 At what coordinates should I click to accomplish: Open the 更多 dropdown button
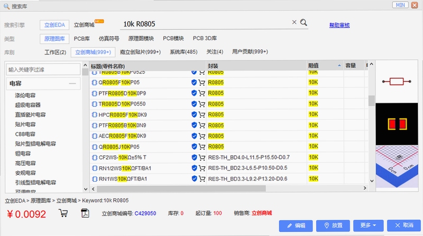click(x=368, y=225)
